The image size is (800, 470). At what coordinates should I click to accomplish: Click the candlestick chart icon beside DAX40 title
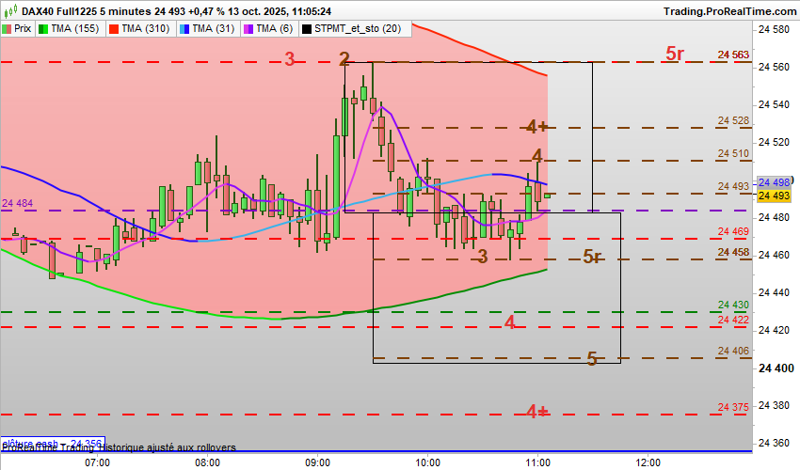pyautogui.click(x=10, y=10)
